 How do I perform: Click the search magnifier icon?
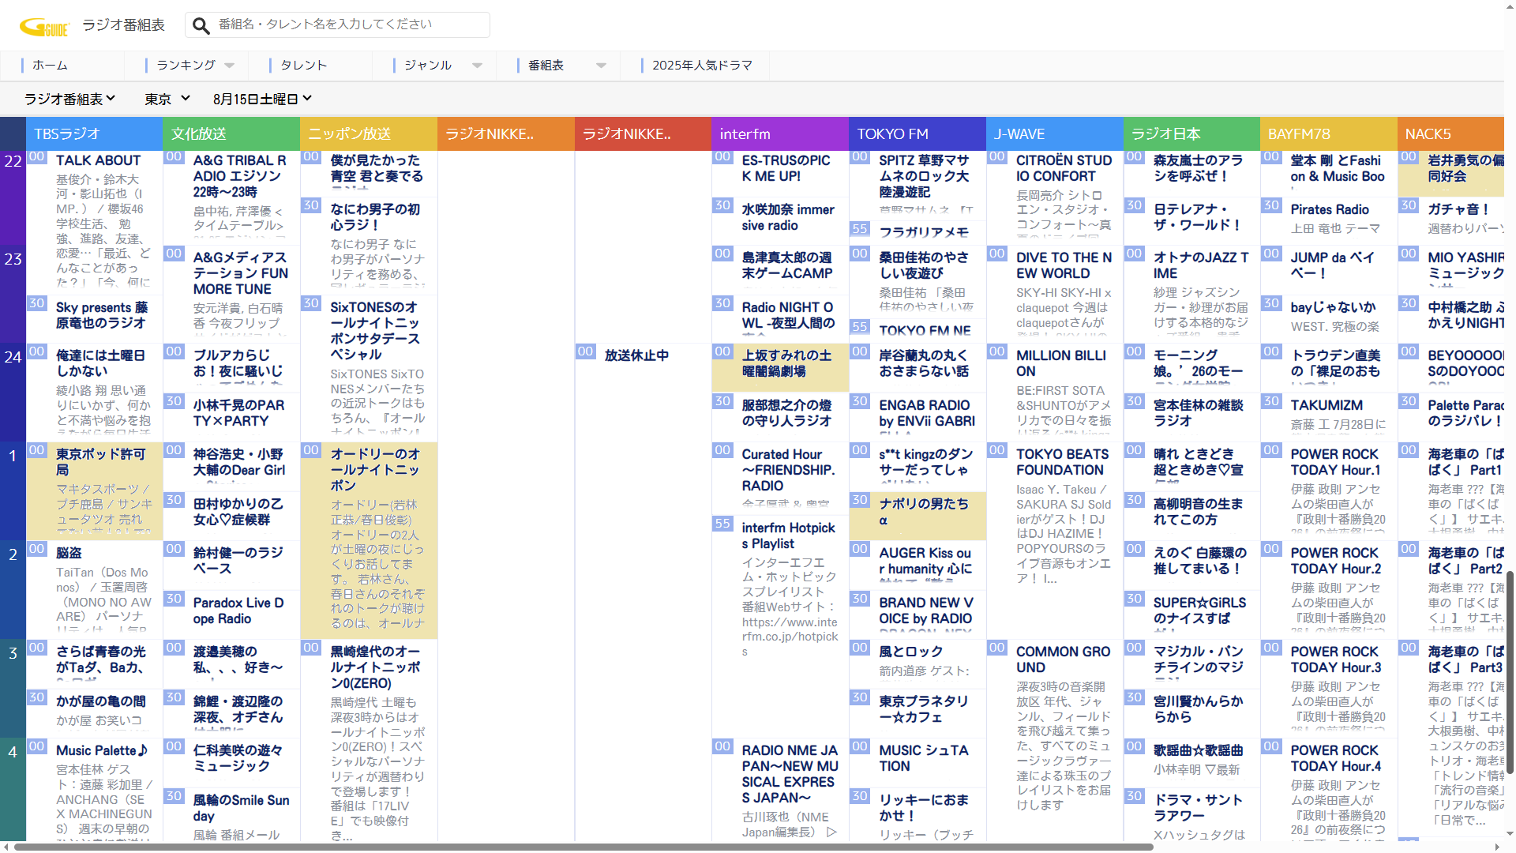point(201,25)
